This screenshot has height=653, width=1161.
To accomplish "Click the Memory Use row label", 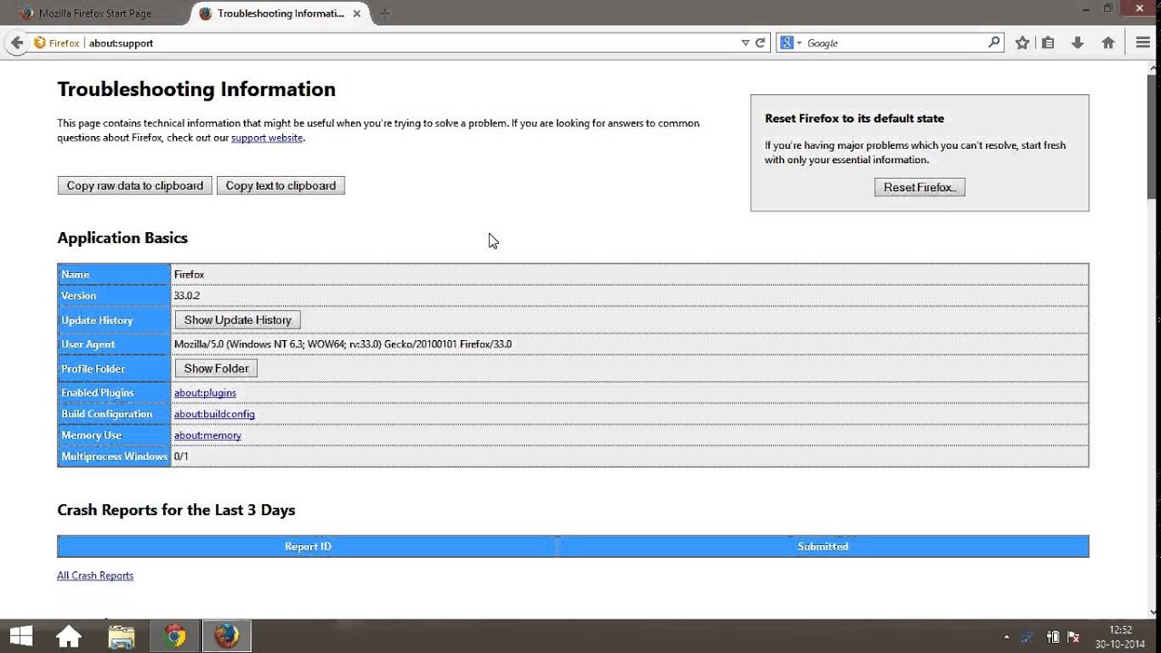I will (x=91, y=435).
